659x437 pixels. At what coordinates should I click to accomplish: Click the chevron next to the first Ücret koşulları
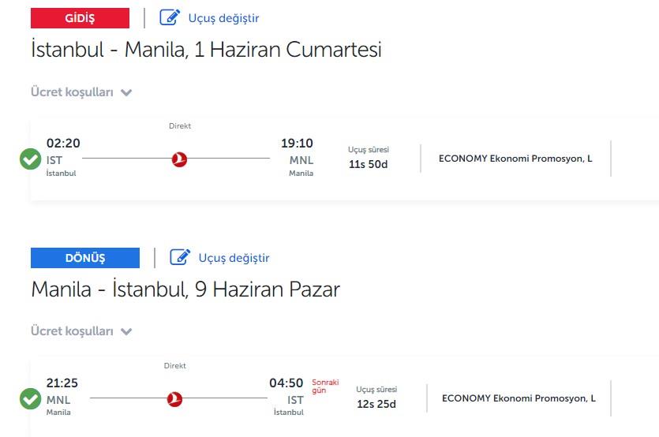(x=126, y=93)
